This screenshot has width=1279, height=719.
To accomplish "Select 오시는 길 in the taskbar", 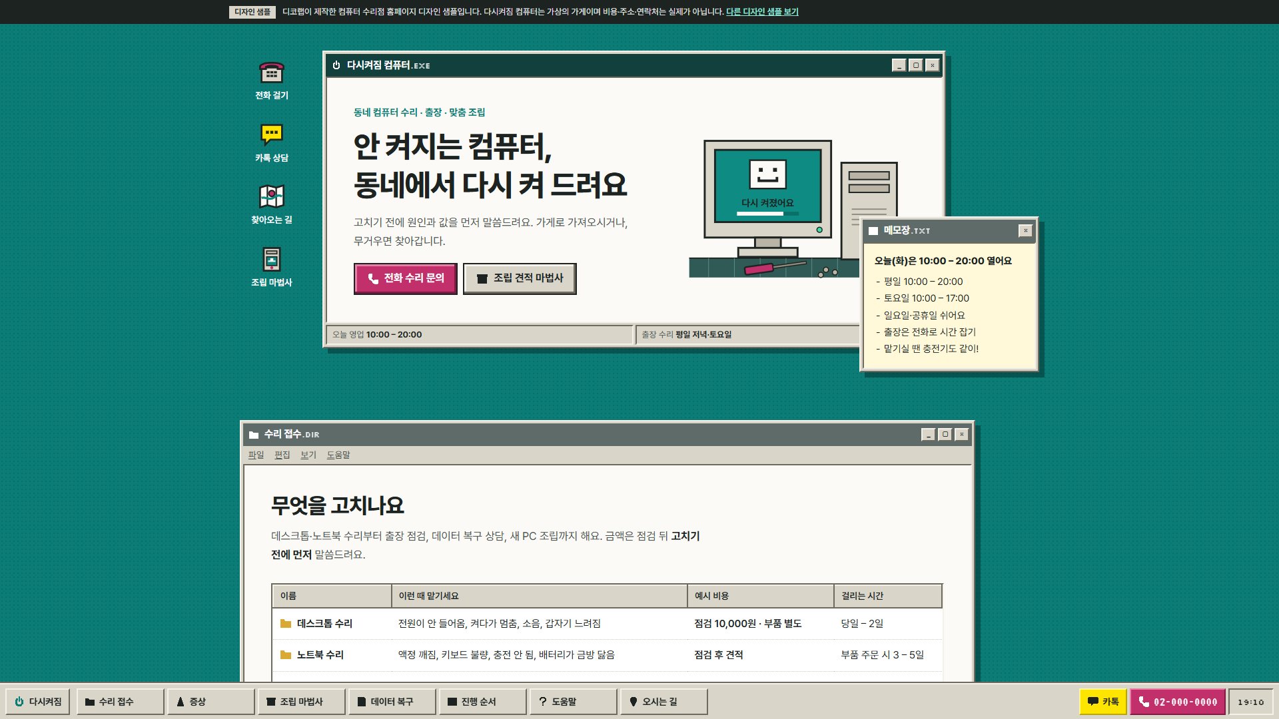I will pos(663,702).
